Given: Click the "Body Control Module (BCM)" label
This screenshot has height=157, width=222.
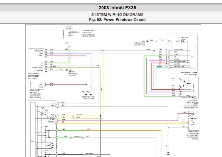Looking at the screenshot, I should pos(34,76).
